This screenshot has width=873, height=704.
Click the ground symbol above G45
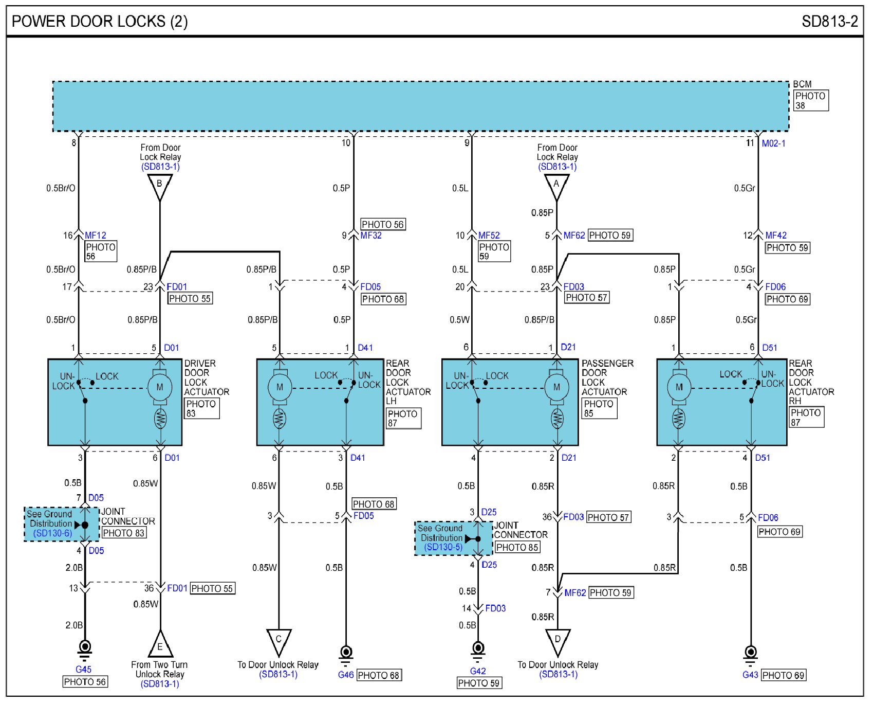tap(85, 649)
